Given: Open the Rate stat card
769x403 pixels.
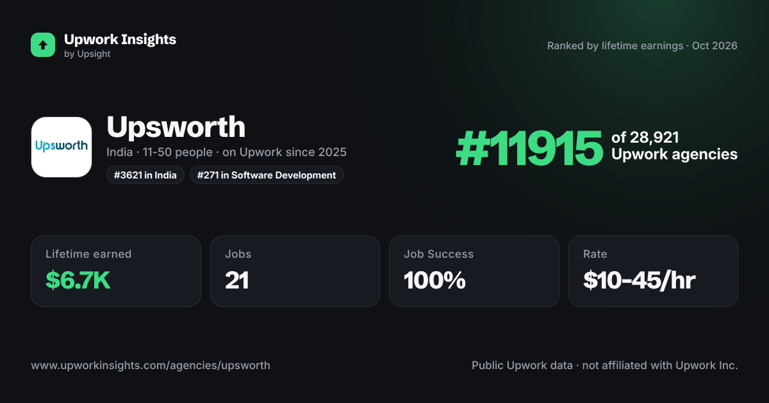Looking at the screenshot, I should pyautogui.click(x=653, y=271).
